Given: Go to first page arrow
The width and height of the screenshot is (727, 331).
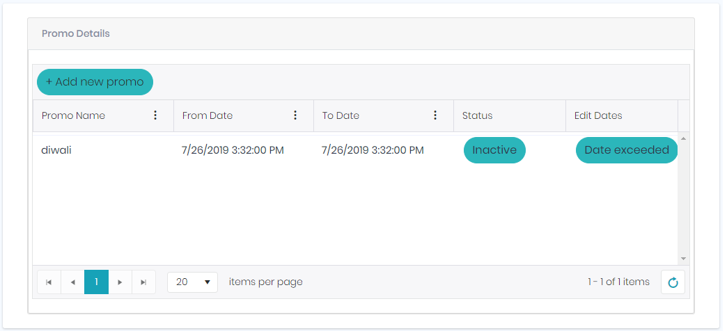Looking at the screenshot, I should point(49,282).
